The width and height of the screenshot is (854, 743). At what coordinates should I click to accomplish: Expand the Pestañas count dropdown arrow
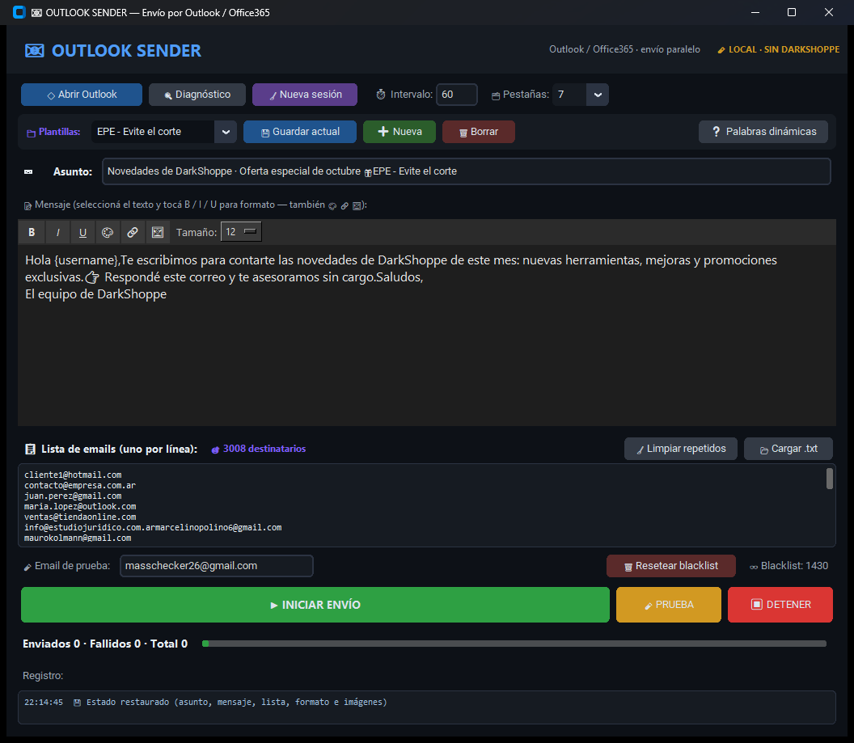point(598,95)
